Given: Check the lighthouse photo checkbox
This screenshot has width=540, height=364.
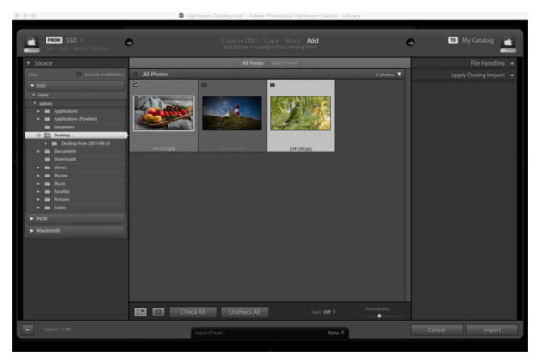Looking at the screenshot, I should click(204, 85).
